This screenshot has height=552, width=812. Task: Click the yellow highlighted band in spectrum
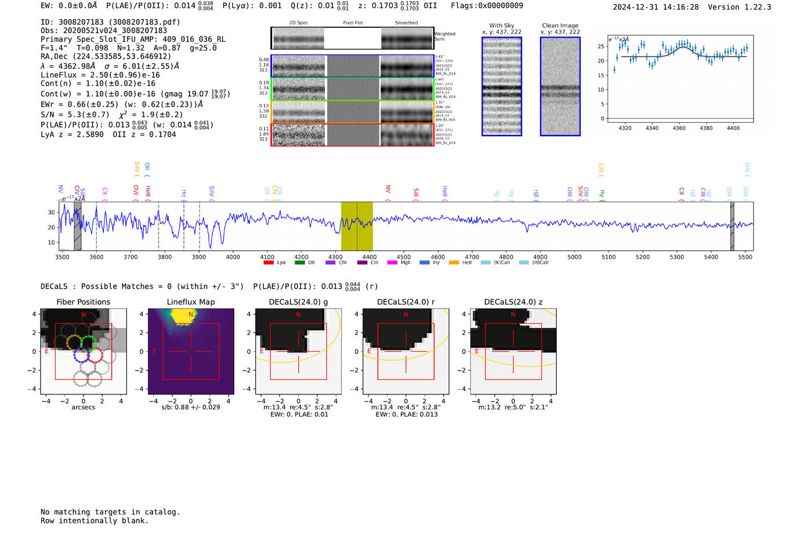(x=357, y=226)
